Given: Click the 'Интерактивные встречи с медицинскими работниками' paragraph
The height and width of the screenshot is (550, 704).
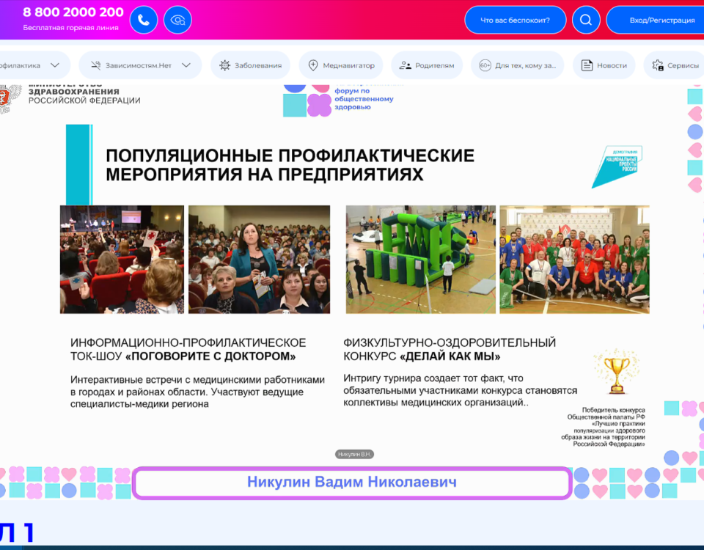Looking at the screenshot, I should pos(197,392).
